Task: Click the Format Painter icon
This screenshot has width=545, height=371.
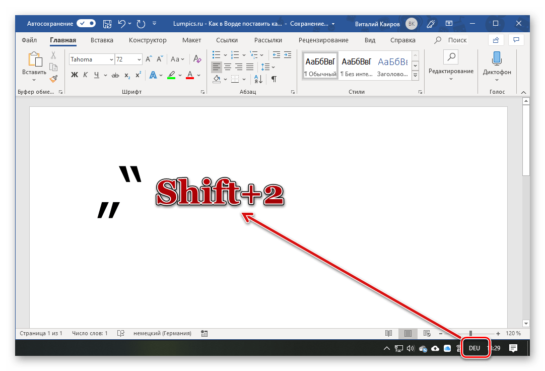Action: (53, 79)
